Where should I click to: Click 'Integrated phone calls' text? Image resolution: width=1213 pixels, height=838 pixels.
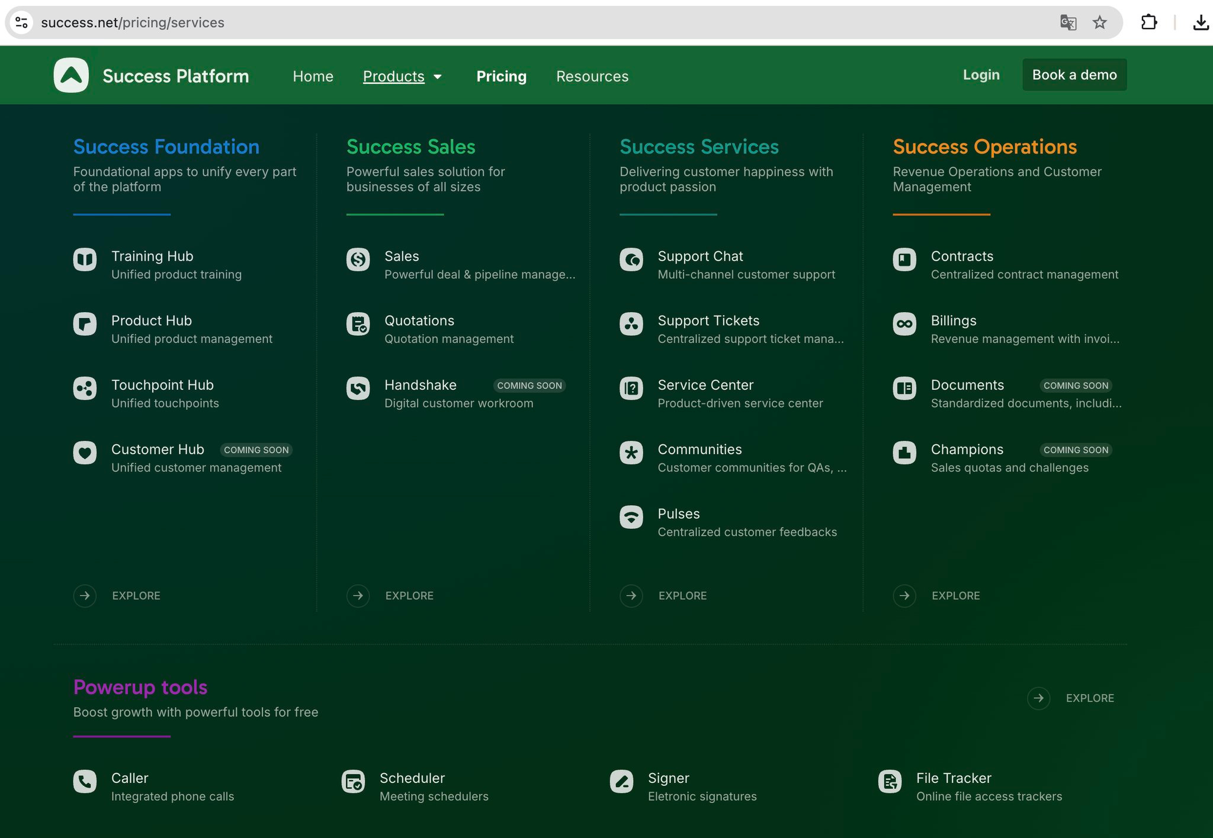tap(172, 796)
